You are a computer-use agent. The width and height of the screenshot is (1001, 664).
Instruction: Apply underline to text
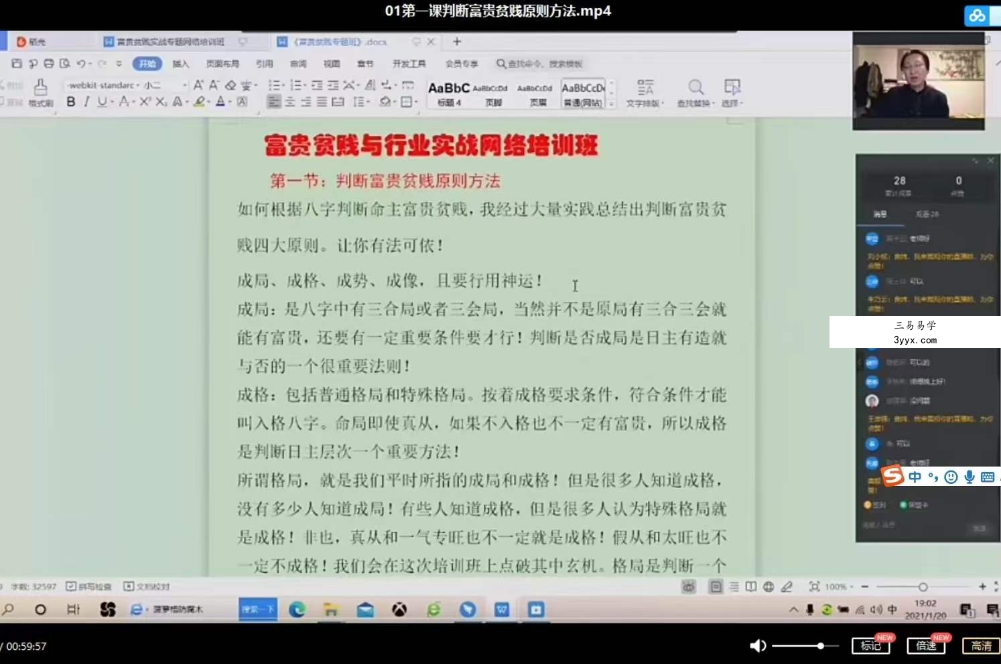[102, 102]
